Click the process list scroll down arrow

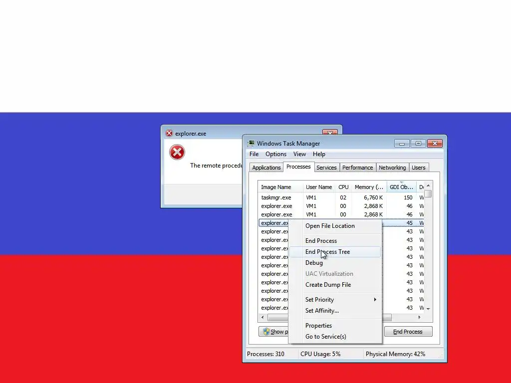(x=428, y=309)
